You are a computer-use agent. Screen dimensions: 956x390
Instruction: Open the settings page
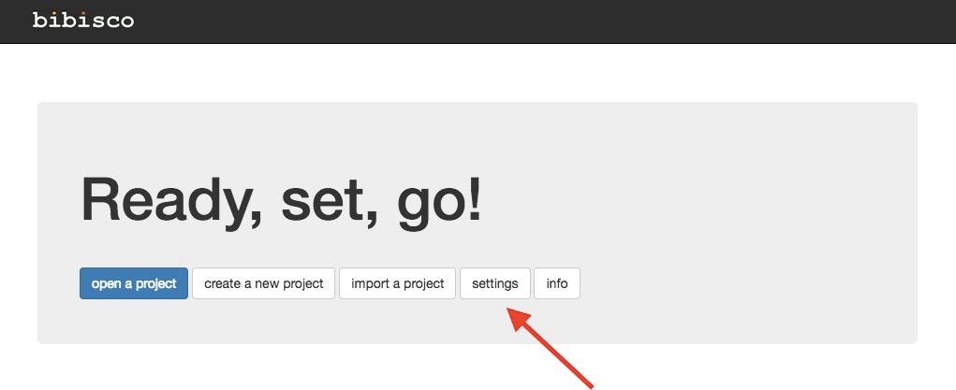[x=494, y=283]
